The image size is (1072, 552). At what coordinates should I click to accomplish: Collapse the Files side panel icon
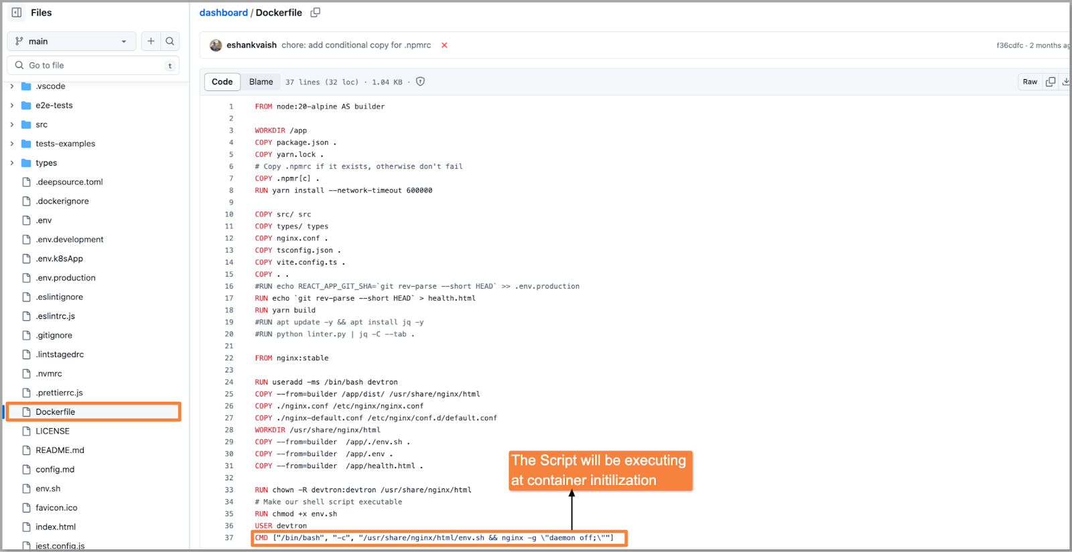pyautogui.click(x=17, y=13)
